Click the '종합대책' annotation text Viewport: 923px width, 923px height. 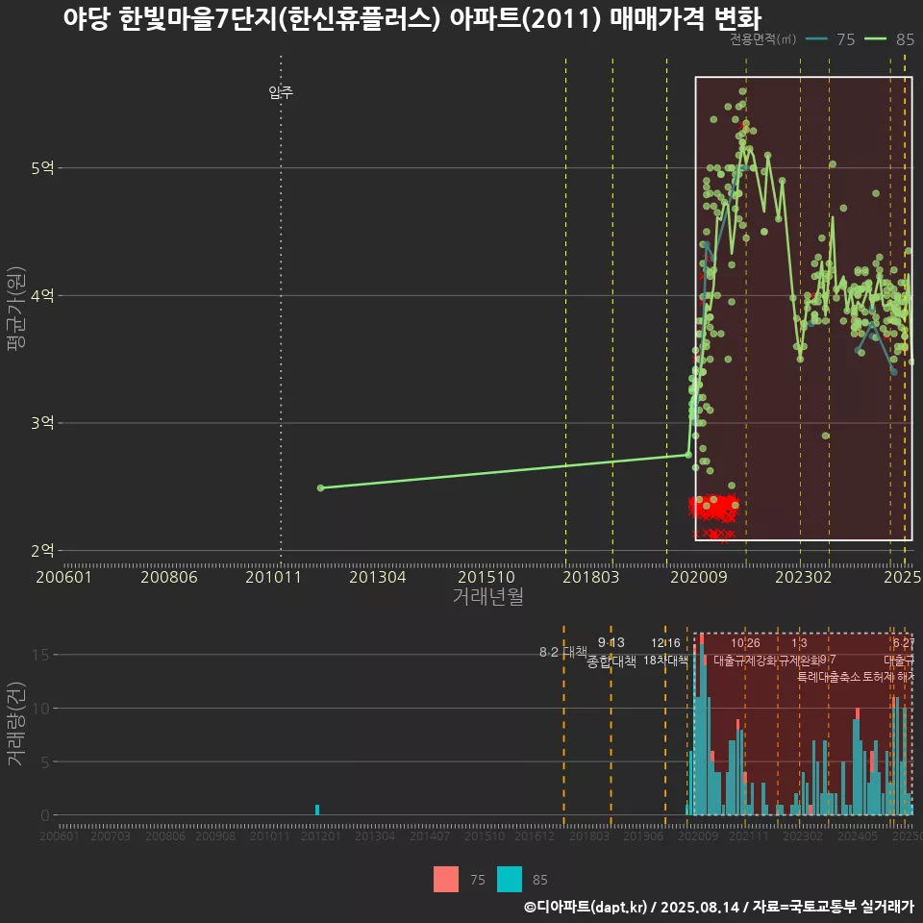611,661
